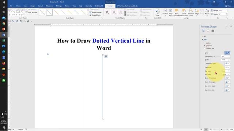This screenshot has height=131, width=234.
Task: Switch to the Mailings tab
Action: tap(59, 6)
